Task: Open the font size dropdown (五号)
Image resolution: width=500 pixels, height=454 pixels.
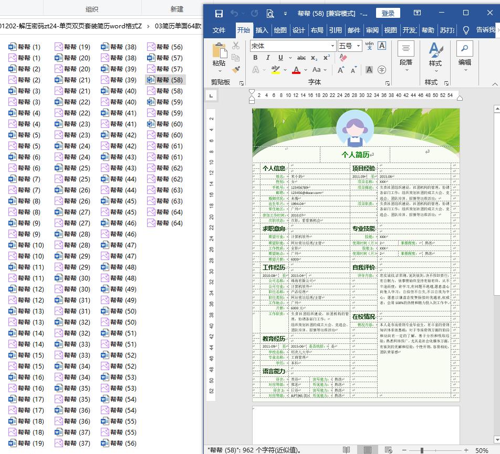Action: click(359, 46)
